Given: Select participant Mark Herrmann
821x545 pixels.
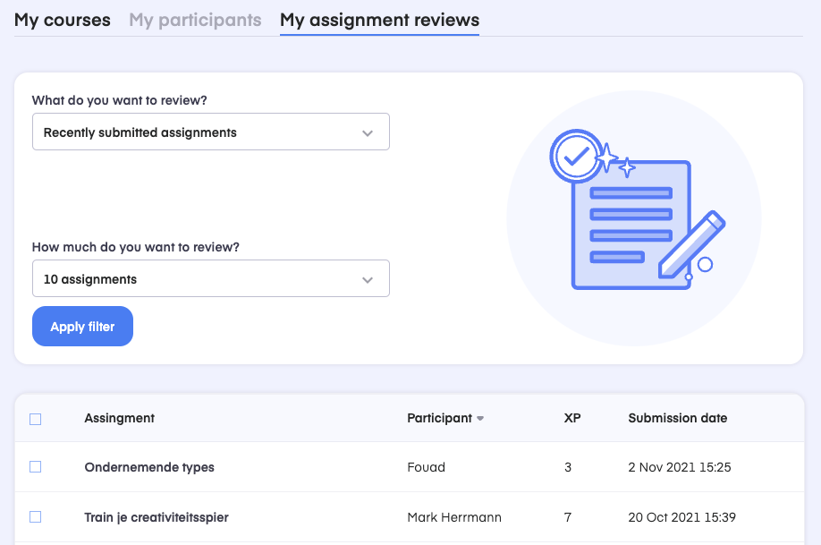Looking at the screenshot, I should point(454,517).
